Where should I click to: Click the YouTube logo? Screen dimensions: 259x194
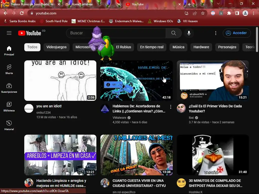pos(30,33)
